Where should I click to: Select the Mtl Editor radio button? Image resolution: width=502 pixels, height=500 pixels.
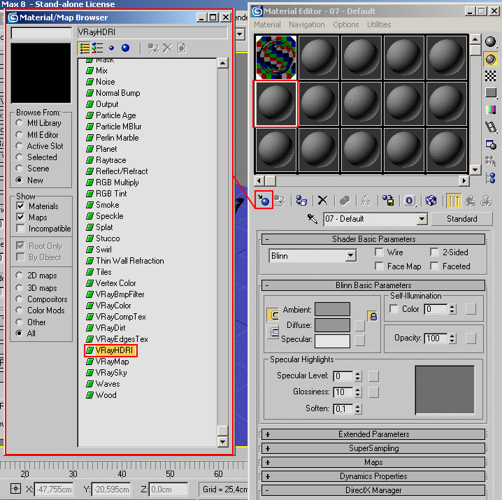pos(19,135)
